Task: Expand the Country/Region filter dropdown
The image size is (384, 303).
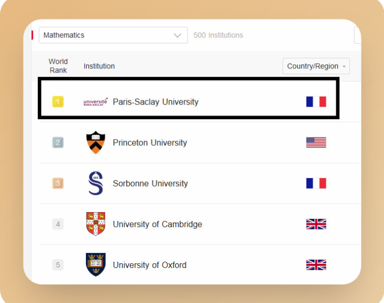Action: click(316, 66)
